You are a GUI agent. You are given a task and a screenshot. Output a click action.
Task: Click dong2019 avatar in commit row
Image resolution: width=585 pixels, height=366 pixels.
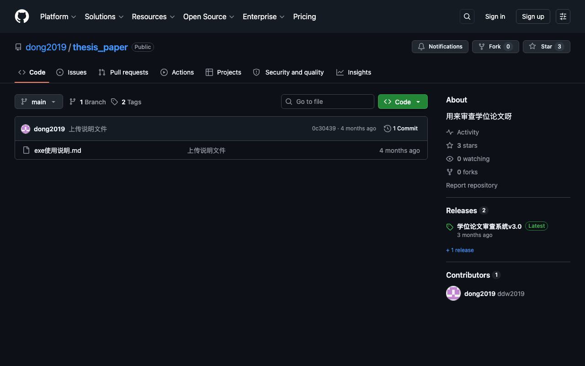[26, 129]
